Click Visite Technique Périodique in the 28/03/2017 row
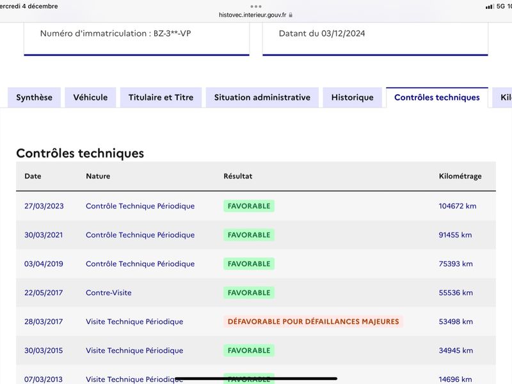Image resolution: width=512 pixels, height=384 pixels. (134, 322)
